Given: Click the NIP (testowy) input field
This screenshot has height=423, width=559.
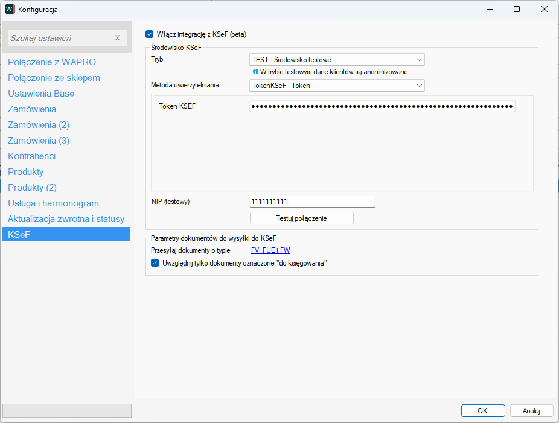Looking at the screenshot, I should tap(312, 202).
